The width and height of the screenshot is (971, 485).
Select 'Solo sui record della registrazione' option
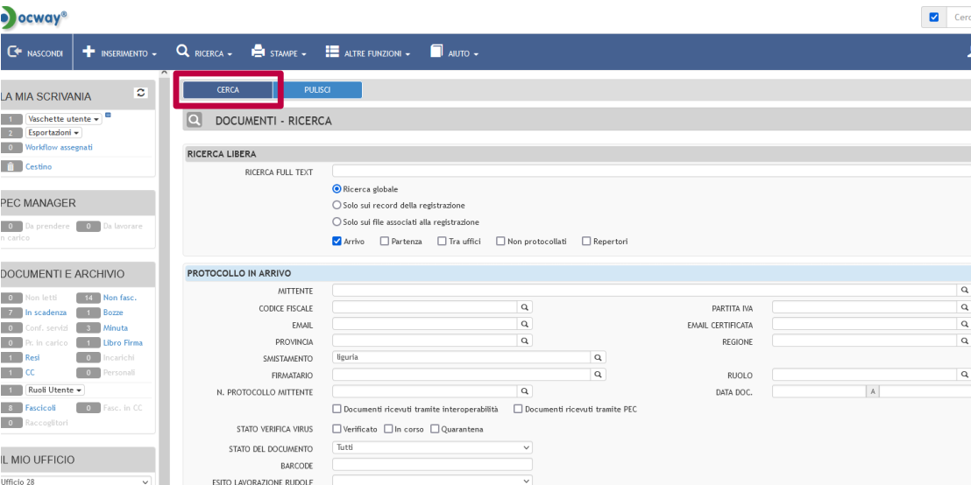tap(337, 205)
